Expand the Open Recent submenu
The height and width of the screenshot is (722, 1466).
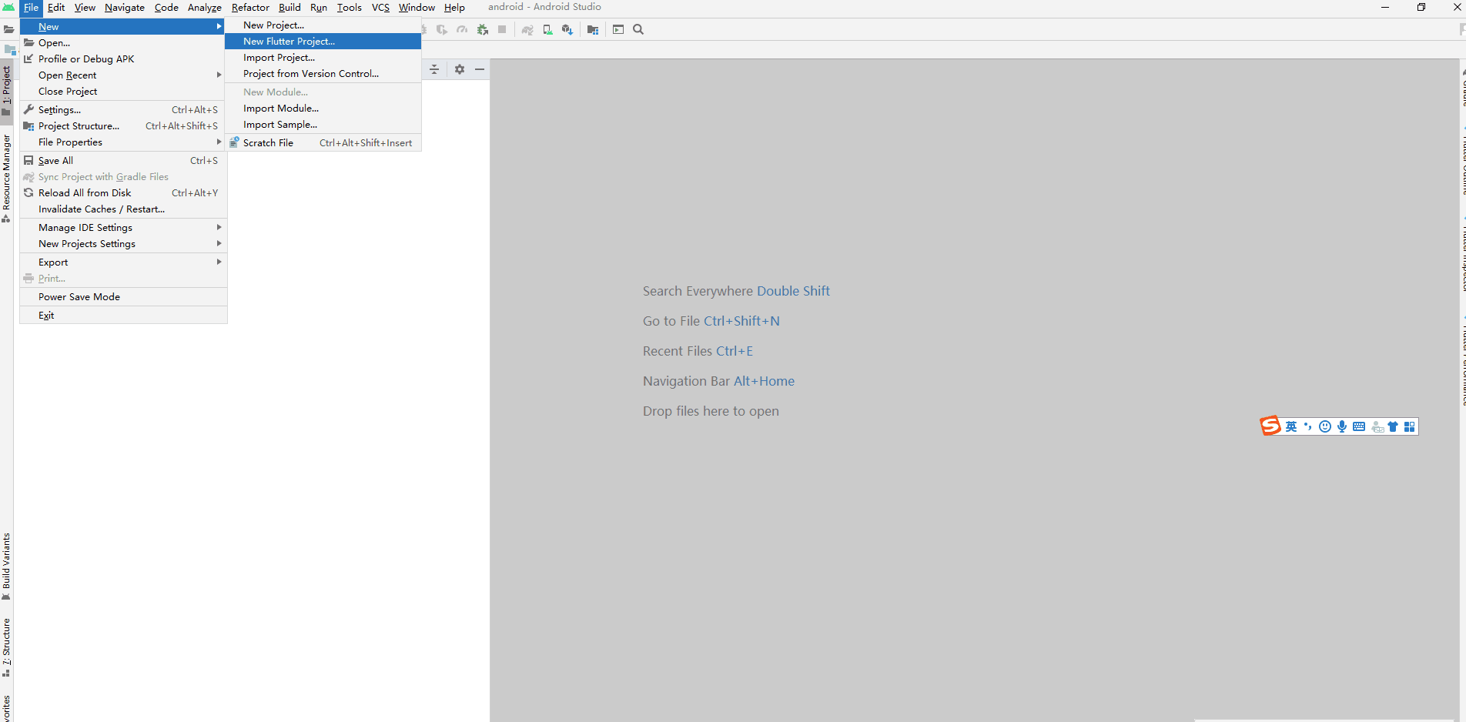point(123,75)
